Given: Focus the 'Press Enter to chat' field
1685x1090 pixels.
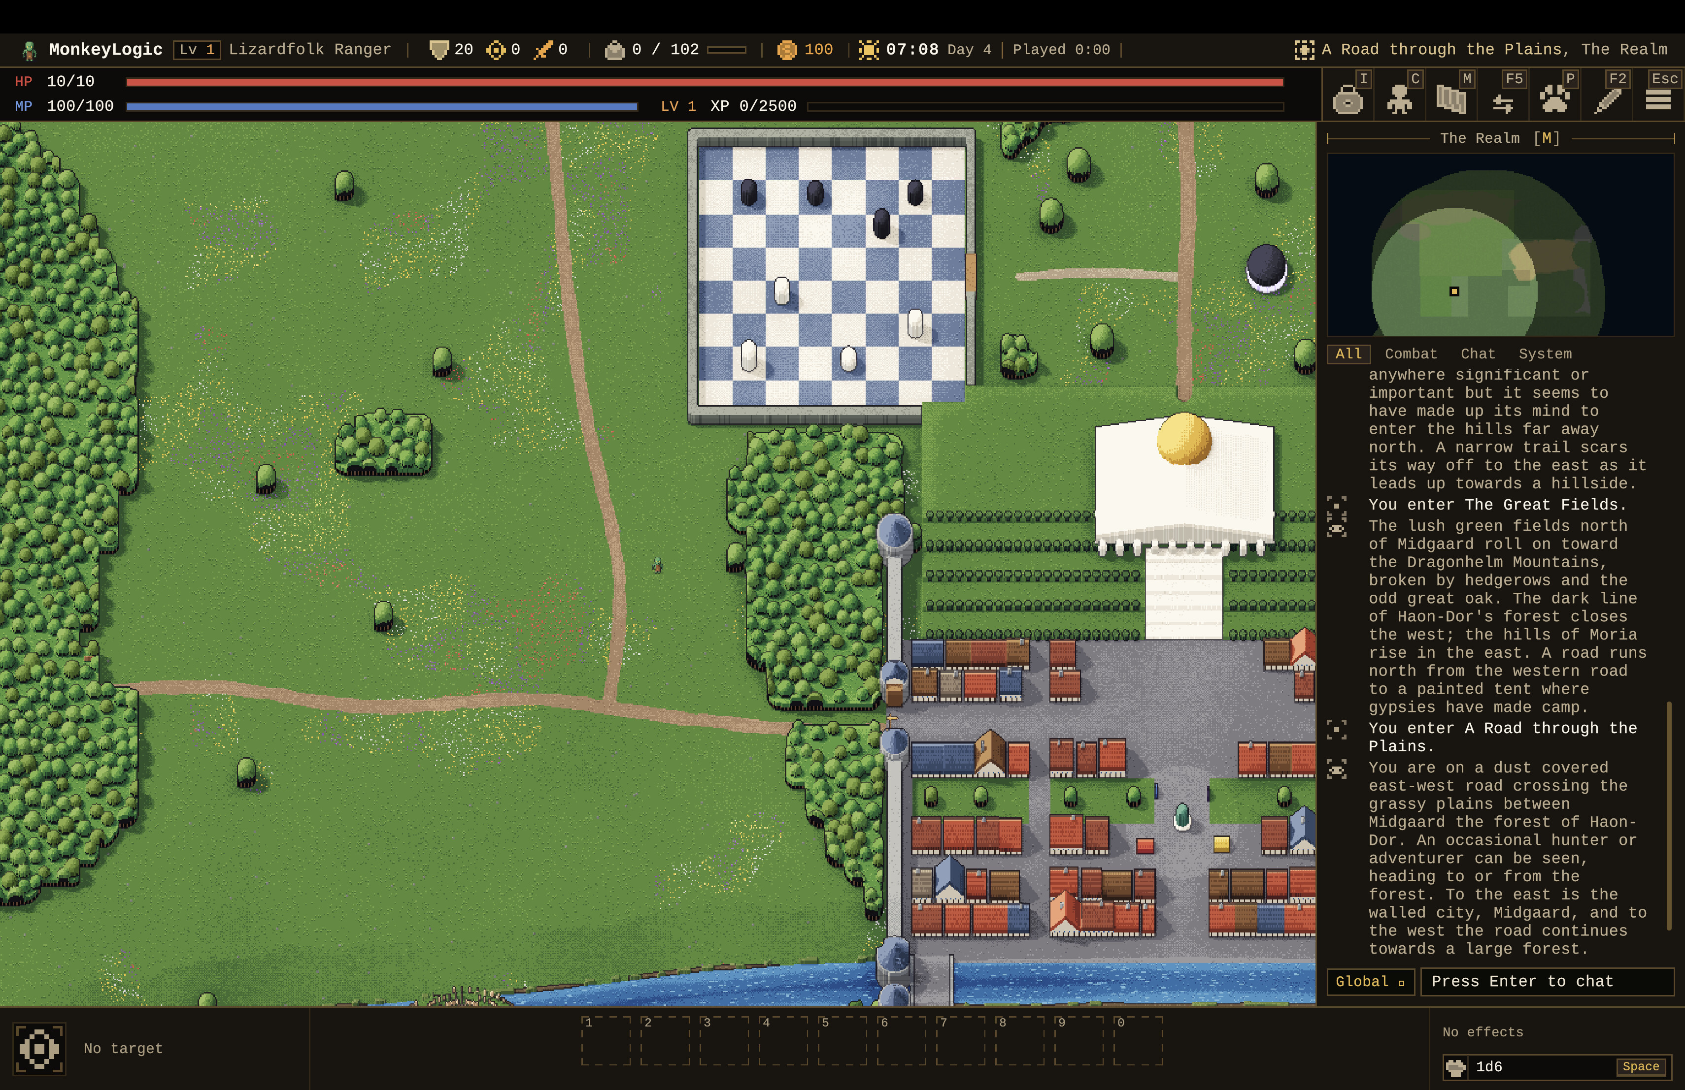Looking at the screenshot, I should (1547, 982).
